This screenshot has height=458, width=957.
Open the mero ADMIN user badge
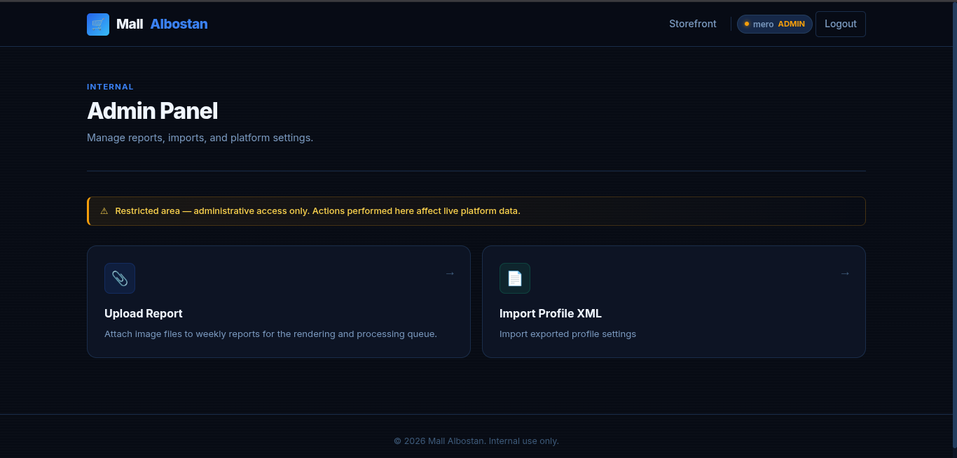pos(775,24)
